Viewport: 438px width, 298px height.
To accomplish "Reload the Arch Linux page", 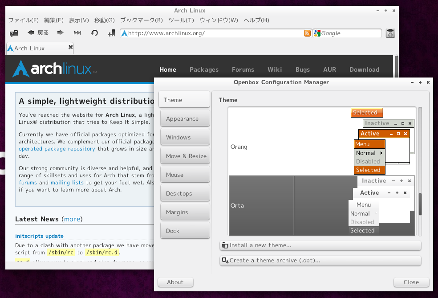I will (x=94, y=33).
